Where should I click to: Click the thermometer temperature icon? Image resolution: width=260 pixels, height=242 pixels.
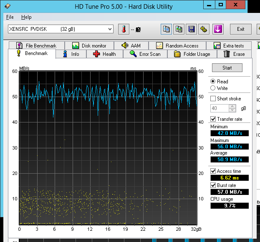click(x=124, y=29)
